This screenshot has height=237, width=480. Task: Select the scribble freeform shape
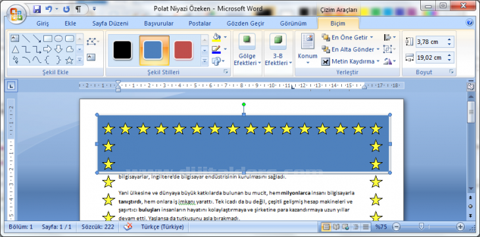tap(15, 60)
